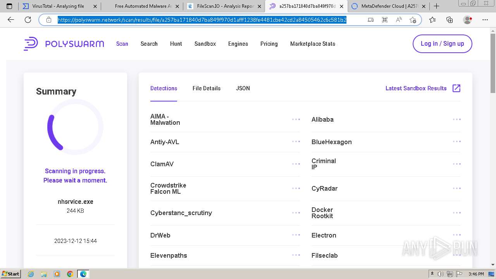Expand Elevenpaths result dots
This screenshot has width=496, height=279.
[x=296, y=255]
